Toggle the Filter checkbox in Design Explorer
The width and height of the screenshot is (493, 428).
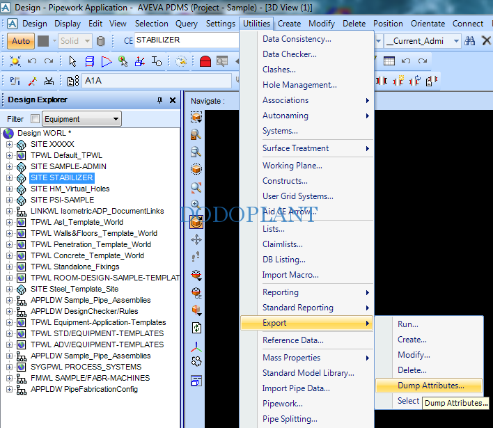[36, 119]
